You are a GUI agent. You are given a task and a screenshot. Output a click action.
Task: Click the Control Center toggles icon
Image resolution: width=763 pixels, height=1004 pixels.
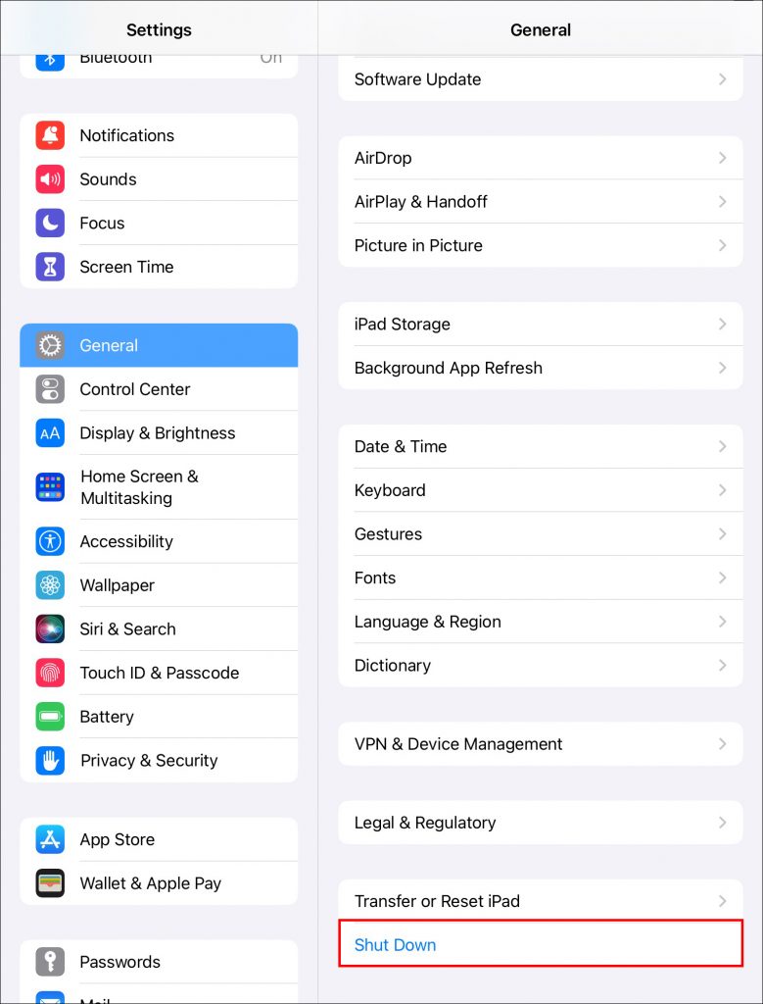pyautogui.click(x=50, y=389)
